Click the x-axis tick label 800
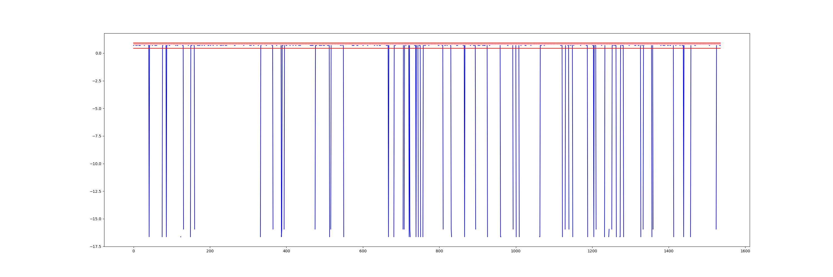The width and height of the screenshot is (833, 277). point(440,251)
